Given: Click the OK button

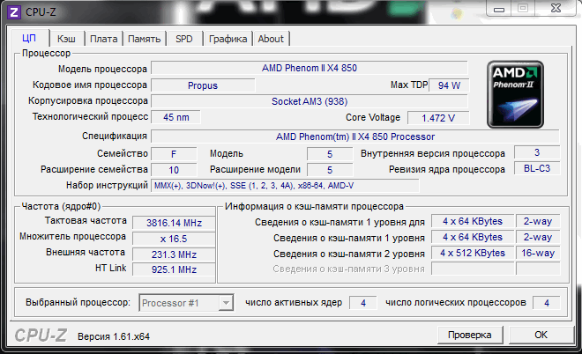Looking at the screenshot, I should click(541, 335).
